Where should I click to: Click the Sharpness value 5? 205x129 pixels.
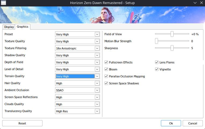[x=192, y=48]
